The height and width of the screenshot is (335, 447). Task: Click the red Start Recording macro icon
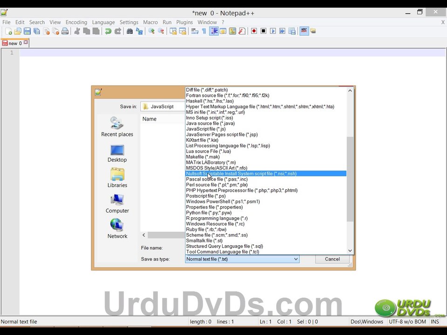pos(254,31)
